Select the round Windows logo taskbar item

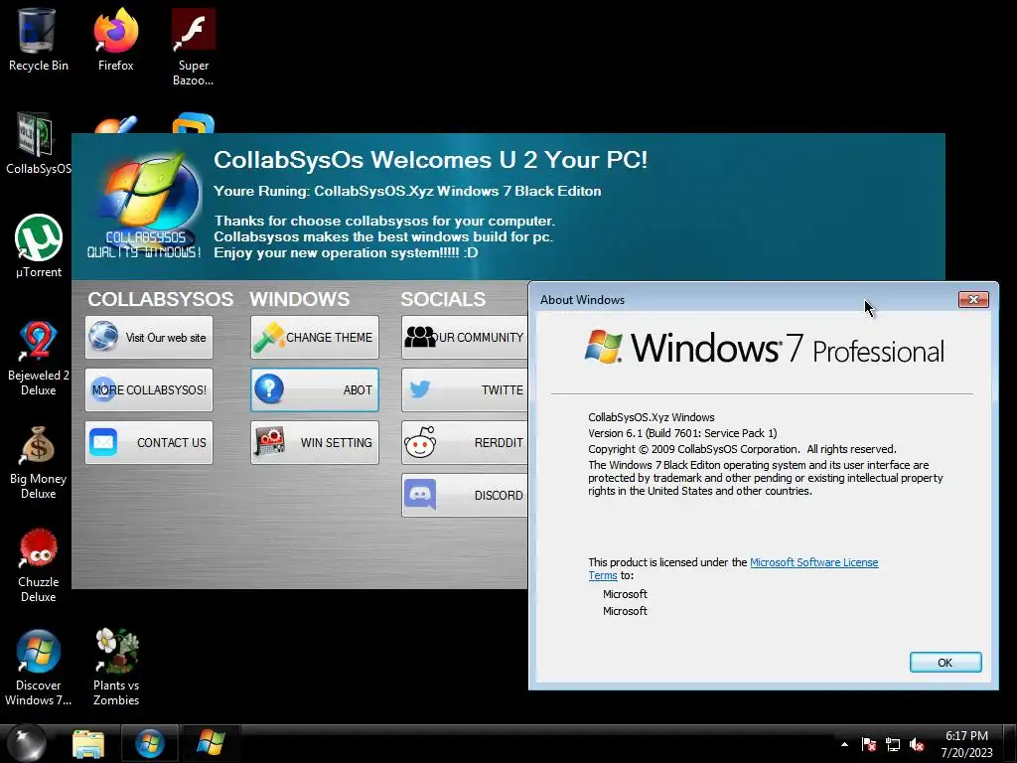(150, 743)
